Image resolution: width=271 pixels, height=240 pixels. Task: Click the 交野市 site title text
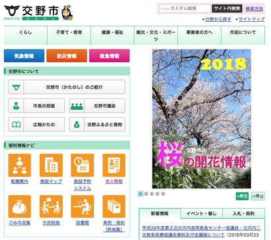(x=40, y=11)
